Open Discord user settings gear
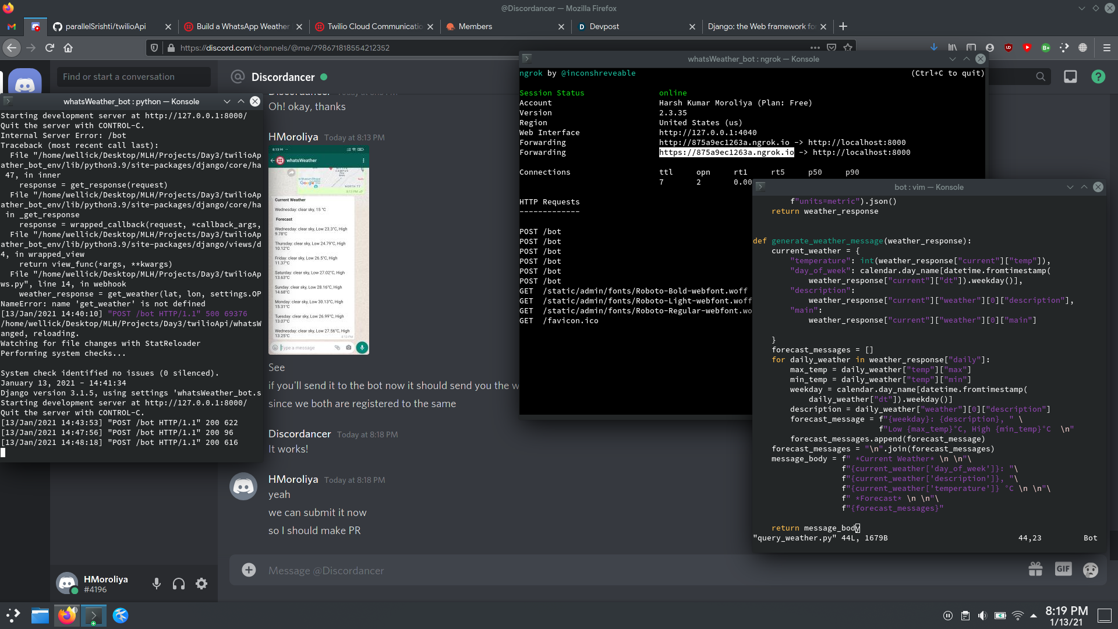Screen dimensions: 1118x629 [201, 584]
